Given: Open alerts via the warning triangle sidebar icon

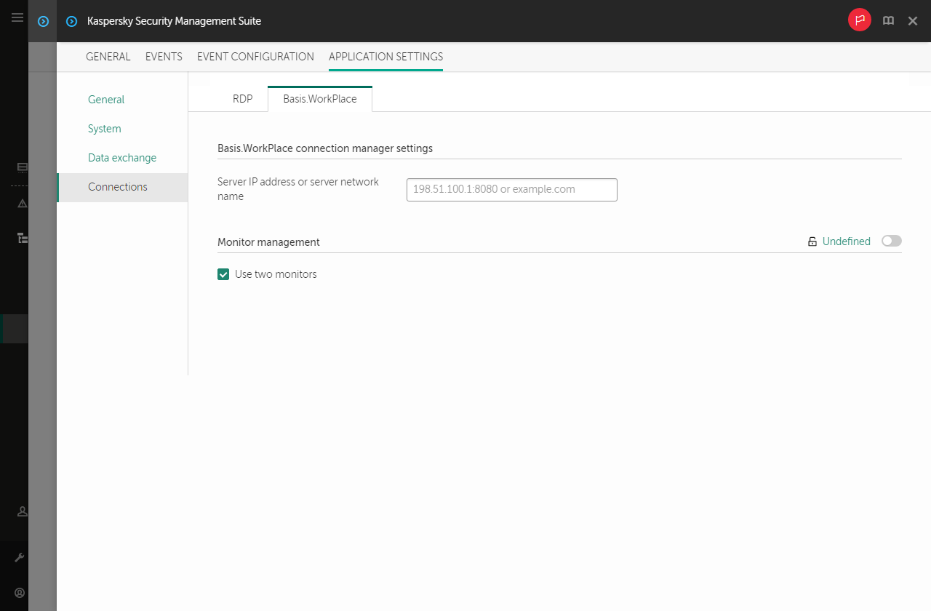Looking at the screenshot, I should 22,203.
